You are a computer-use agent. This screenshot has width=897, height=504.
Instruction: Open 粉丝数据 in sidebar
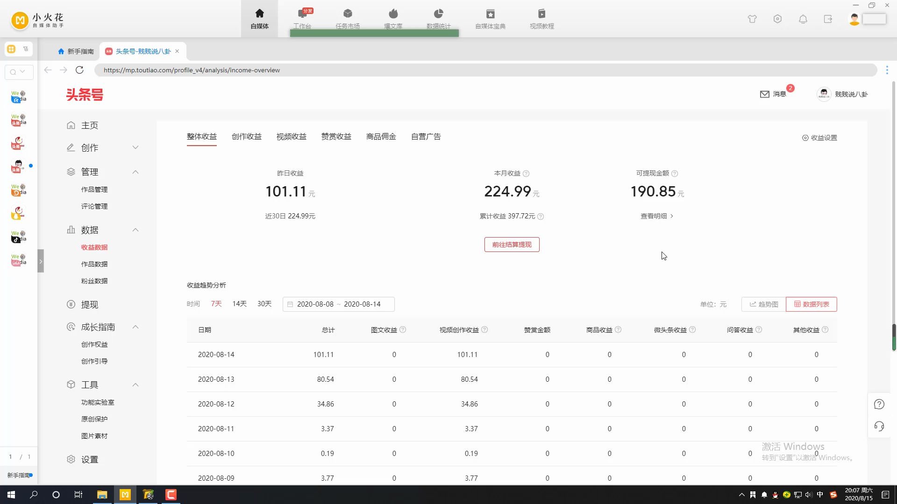coord(94,281)
